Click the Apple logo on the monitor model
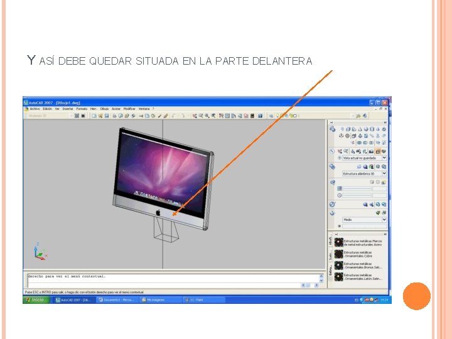 [158, 213]
